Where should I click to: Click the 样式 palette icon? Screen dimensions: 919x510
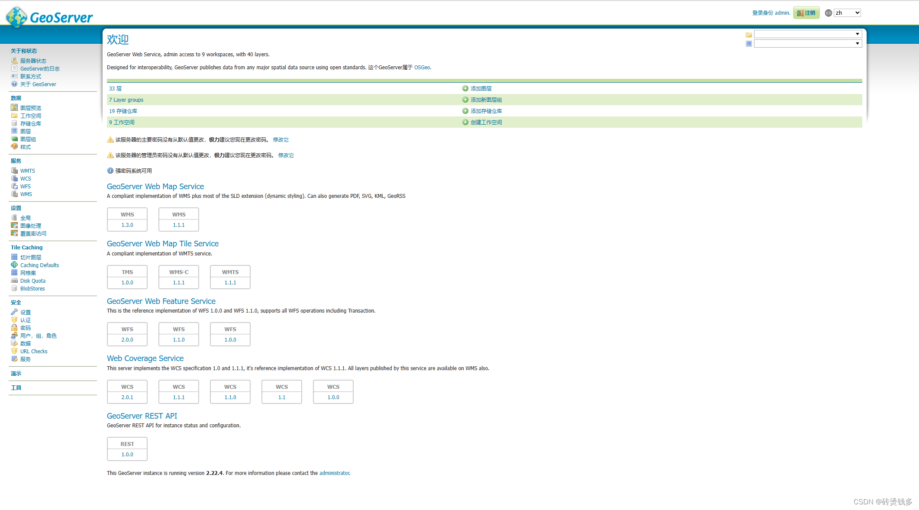pos(14,147)
